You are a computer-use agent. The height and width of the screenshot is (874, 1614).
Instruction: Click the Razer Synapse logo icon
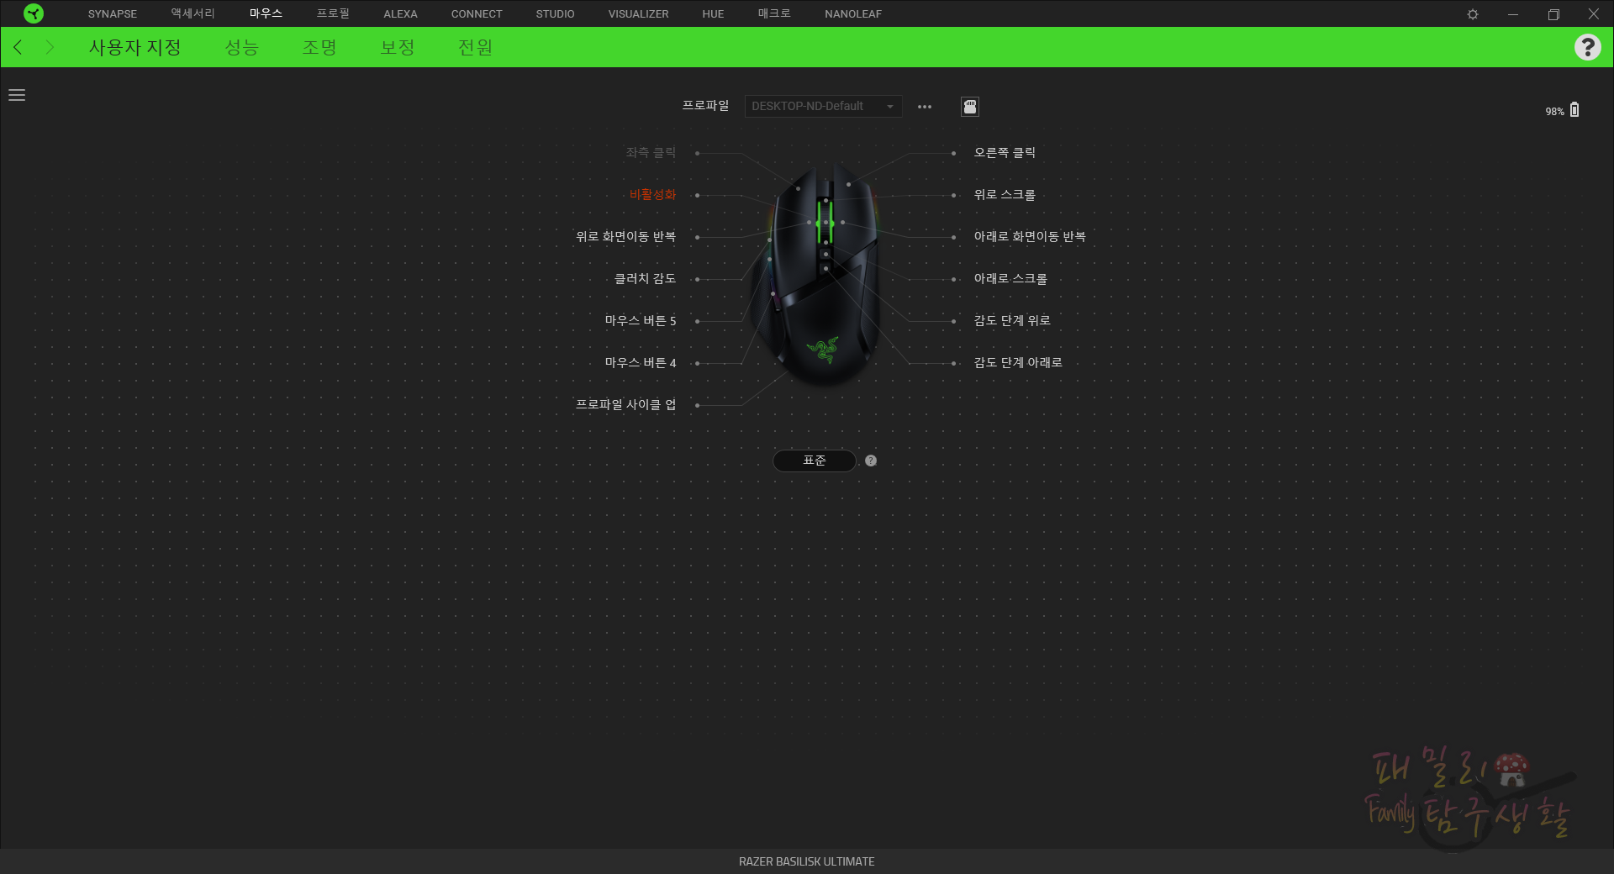[x=33, y=13]
